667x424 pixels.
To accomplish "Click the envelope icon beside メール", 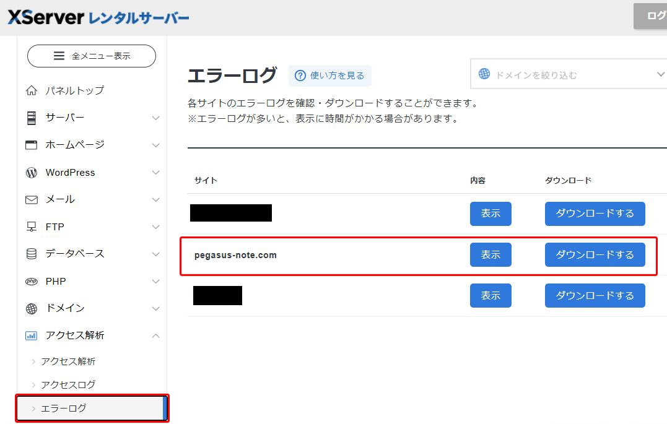I will point(32,199).
